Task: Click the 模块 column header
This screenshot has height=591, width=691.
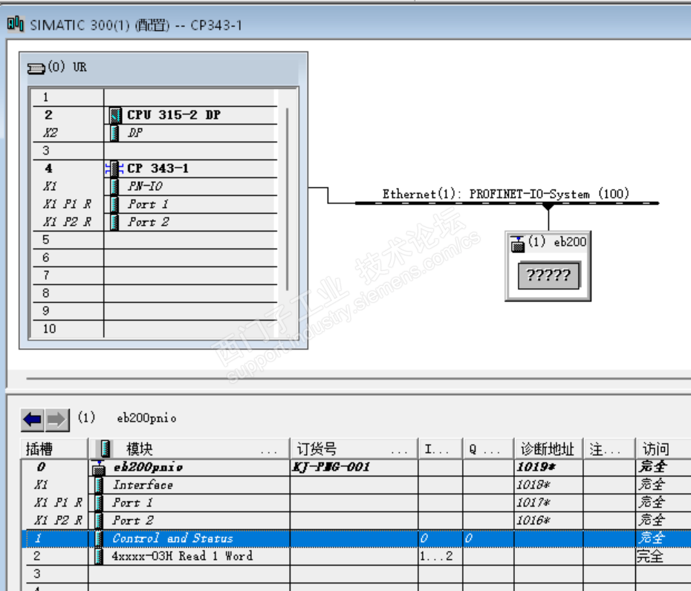Action: [x=189, y=449]
